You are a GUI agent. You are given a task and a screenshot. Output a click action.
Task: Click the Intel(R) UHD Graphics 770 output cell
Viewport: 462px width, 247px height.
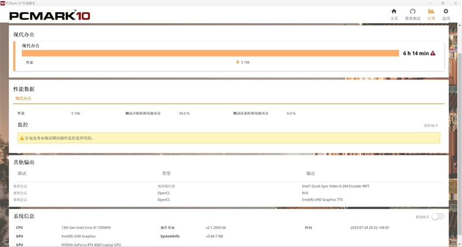point(322,200)
